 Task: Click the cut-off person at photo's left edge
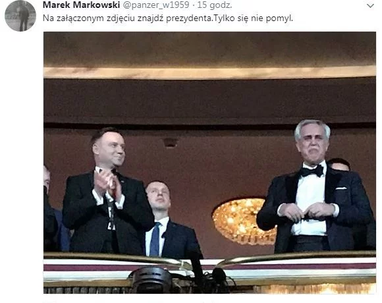click(51, 209)
